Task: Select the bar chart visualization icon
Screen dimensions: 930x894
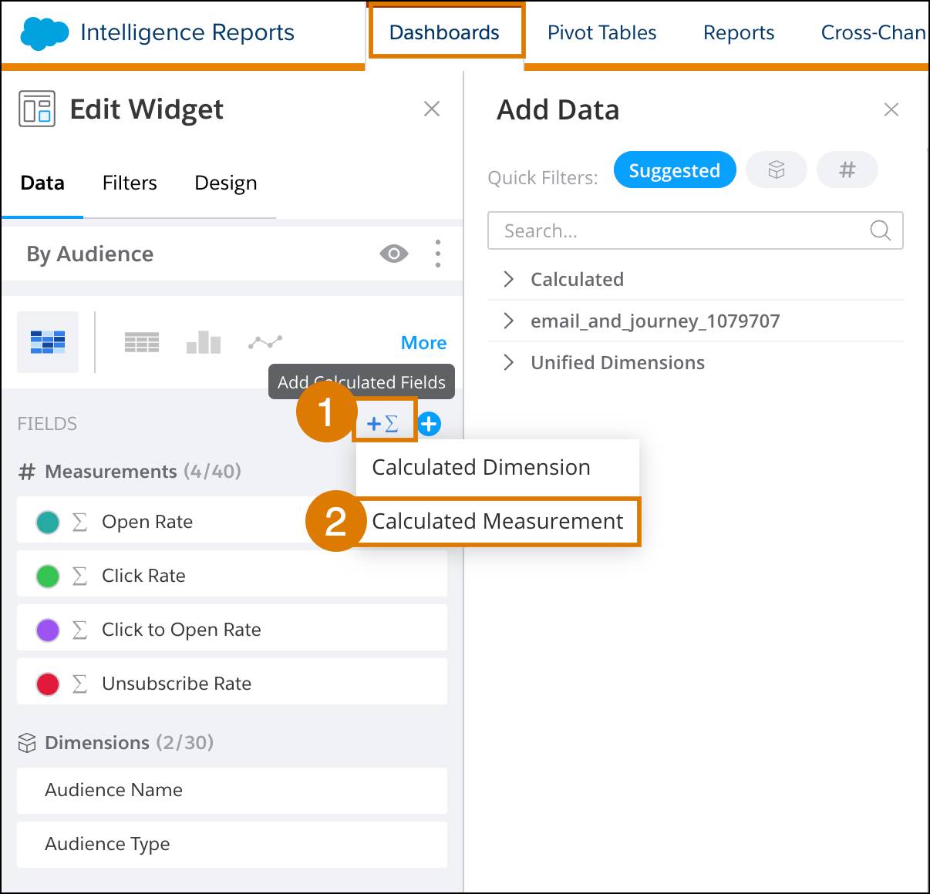Action: click(x=203, y=341)
